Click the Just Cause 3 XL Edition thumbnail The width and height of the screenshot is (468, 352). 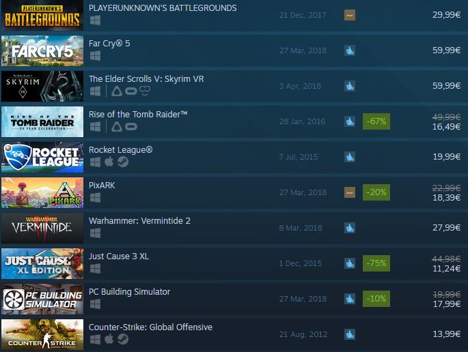42,263
